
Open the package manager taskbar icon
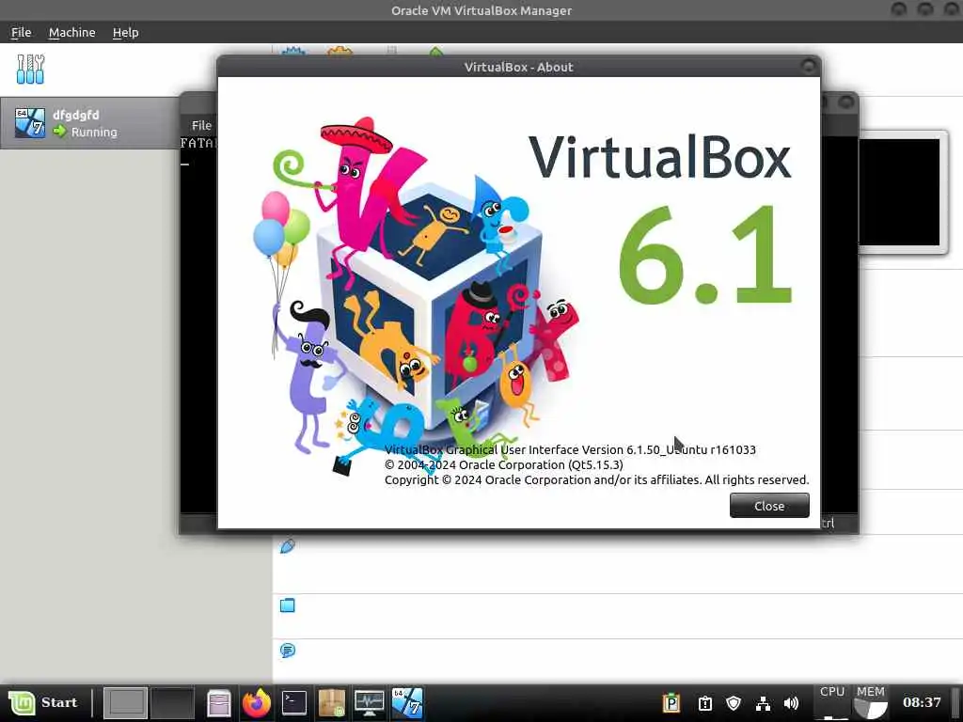tap(332, 703)
